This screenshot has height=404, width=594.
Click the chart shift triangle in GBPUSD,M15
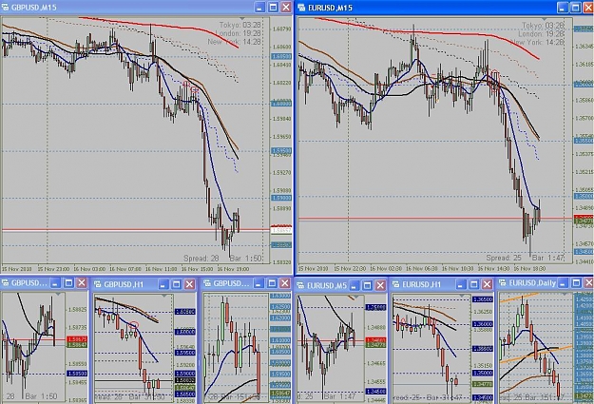coord(242,19)
